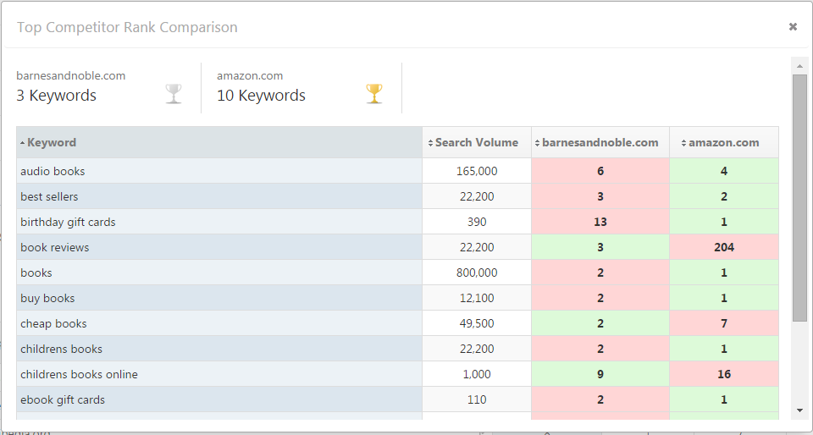Click the silver trophy icon for barnesandnoble.com
The height and width of the screenshot is (435, 813).
[x=174, y=93]
